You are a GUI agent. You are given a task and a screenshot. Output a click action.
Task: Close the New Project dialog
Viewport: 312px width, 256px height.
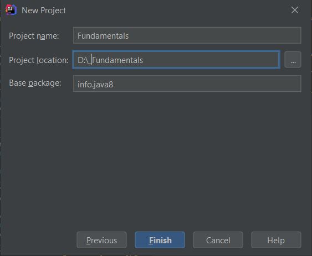tap(294, 10)
